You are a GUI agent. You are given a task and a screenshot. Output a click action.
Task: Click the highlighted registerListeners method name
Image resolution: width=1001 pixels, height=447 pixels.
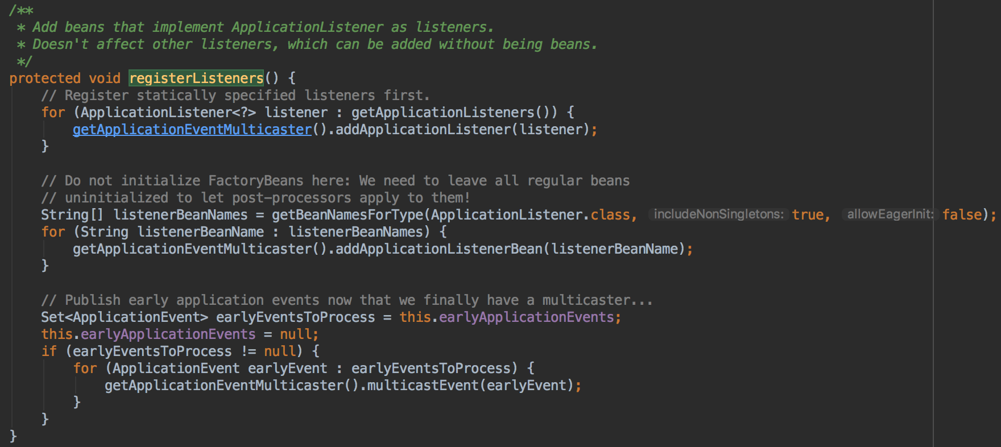tap(196, 78)
